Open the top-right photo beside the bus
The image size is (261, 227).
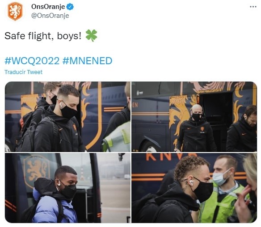(x=194, y=116)
